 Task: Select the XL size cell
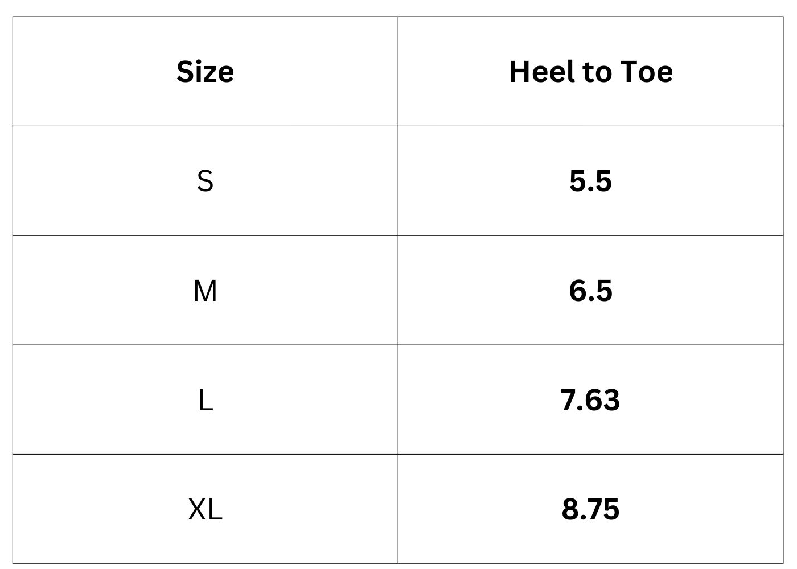[205, 509]
